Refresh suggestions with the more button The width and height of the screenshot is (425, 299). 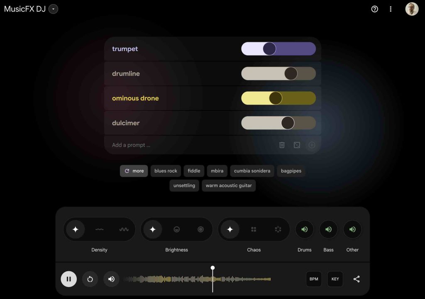tap(134, 171)
